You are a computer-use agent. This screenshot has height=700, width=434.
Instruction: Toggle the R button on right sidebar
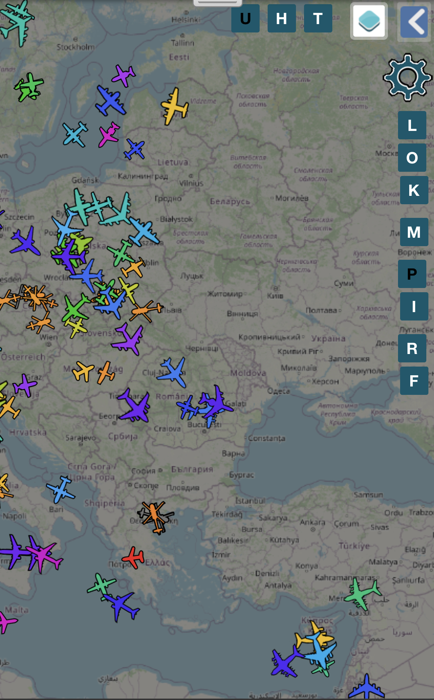(412, 348)
